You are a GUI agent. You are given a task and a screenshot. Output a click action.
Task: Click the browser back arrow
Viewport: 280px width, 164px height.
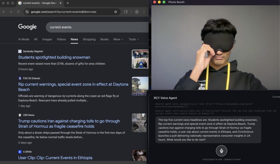click(x=4, y=12)
